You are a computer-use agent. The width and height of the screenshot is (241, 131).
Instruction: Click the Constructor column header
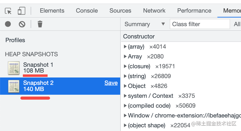(139, 37)
